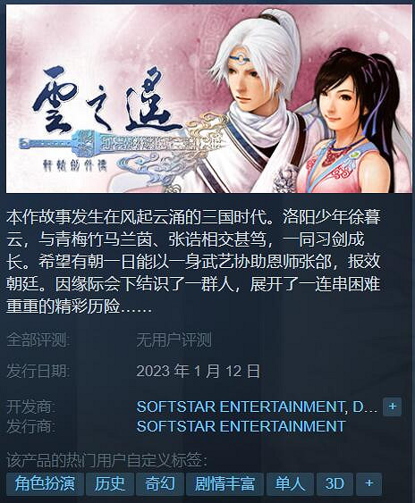Click the 全部评测 label
Image resolution: width=415 pixels, height=503 pixels.
(x=38, y=340)
